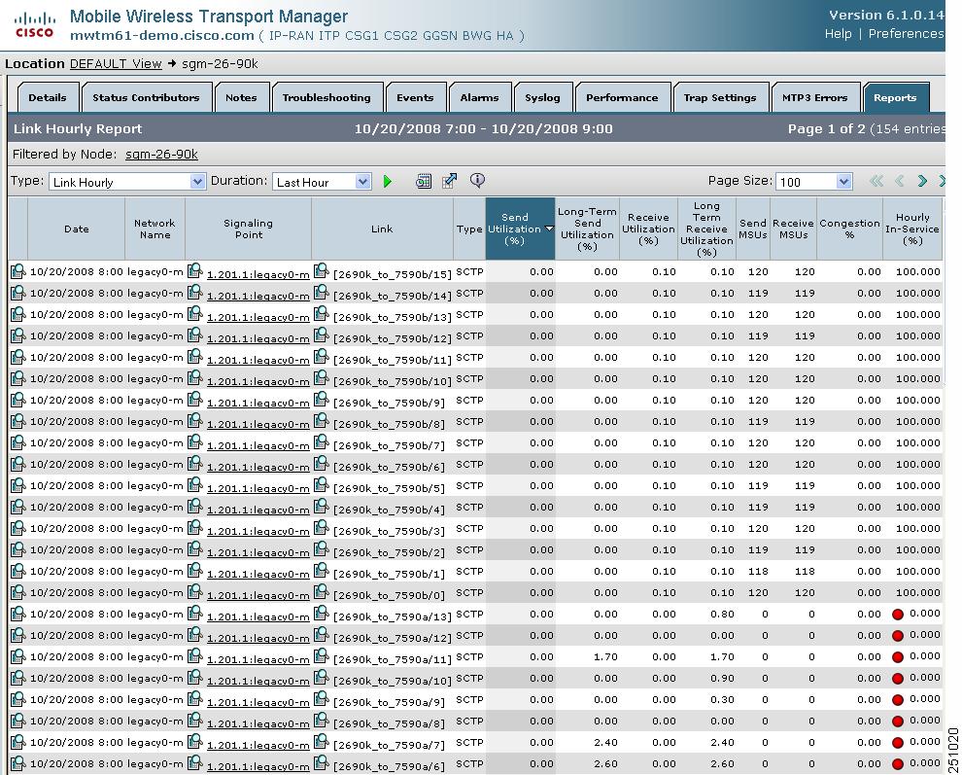
Task: Sort table by the Date column header
Action: click(77, 229)
